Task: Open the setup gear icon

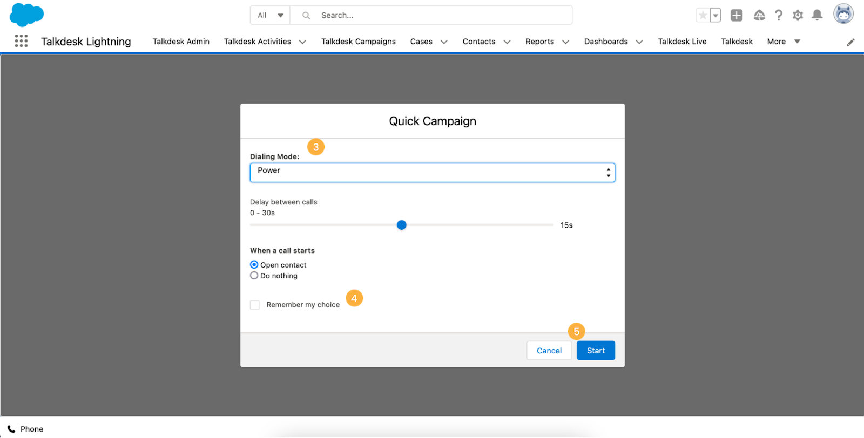Action: click(x=798, y=16)
